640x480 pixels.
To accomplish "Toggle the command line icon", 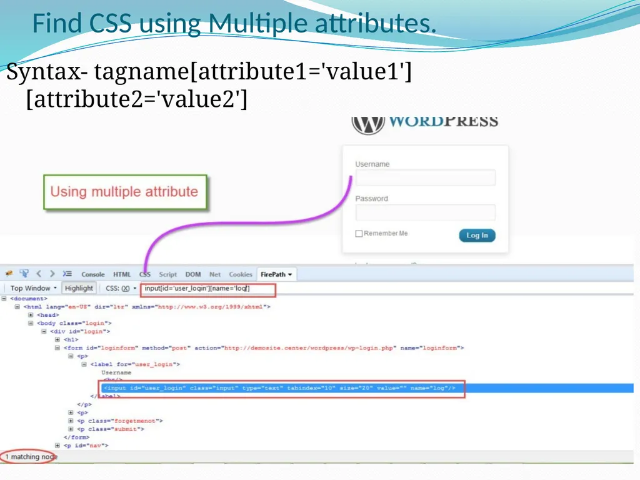I will coord(67,274).
